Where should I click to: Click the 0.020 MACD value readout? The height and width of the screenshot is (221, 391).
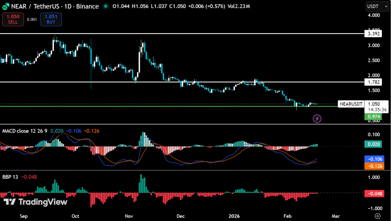[57, 130]
